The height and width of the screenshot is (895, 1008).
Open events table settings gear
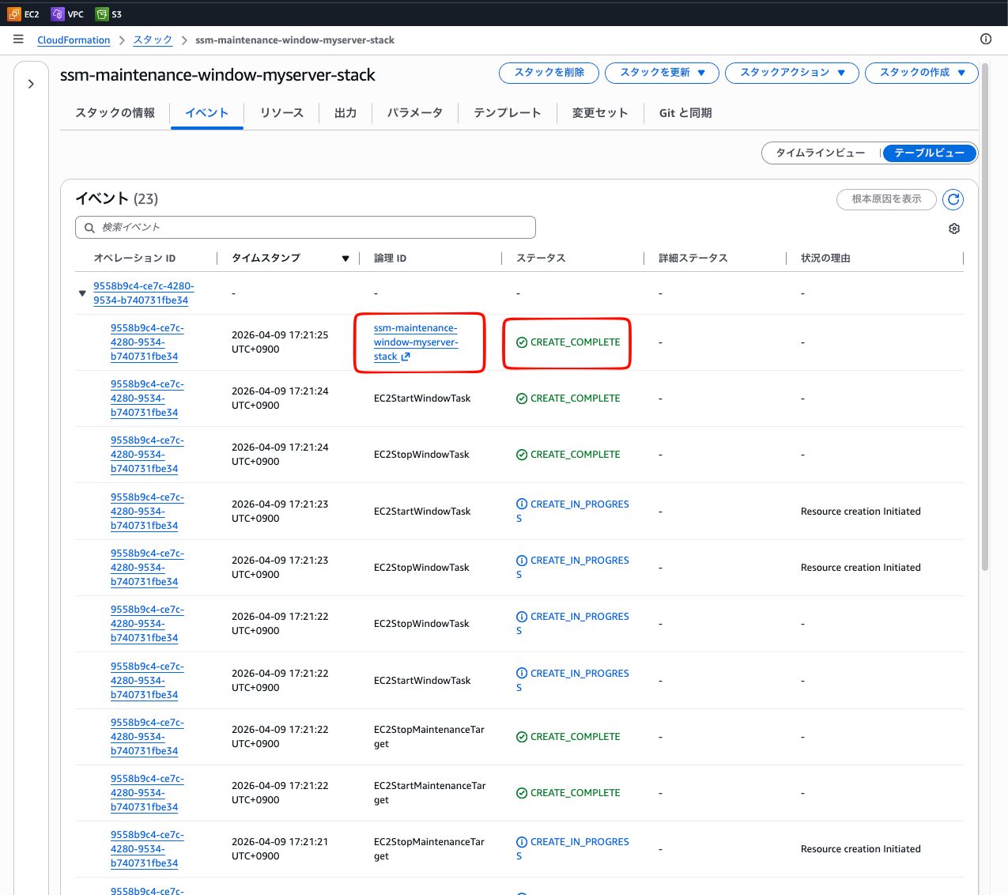point(954,228)
